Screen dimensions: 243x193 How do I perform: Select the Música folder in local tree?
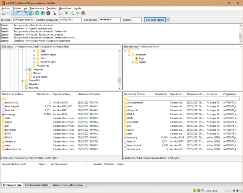pos(36,73)
